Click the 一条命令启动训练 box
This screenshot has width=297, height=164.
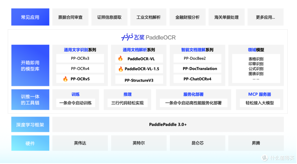tap(76, 103)
